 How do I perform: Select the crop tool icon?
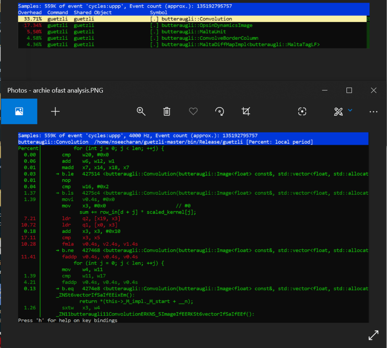coord(246,111)
